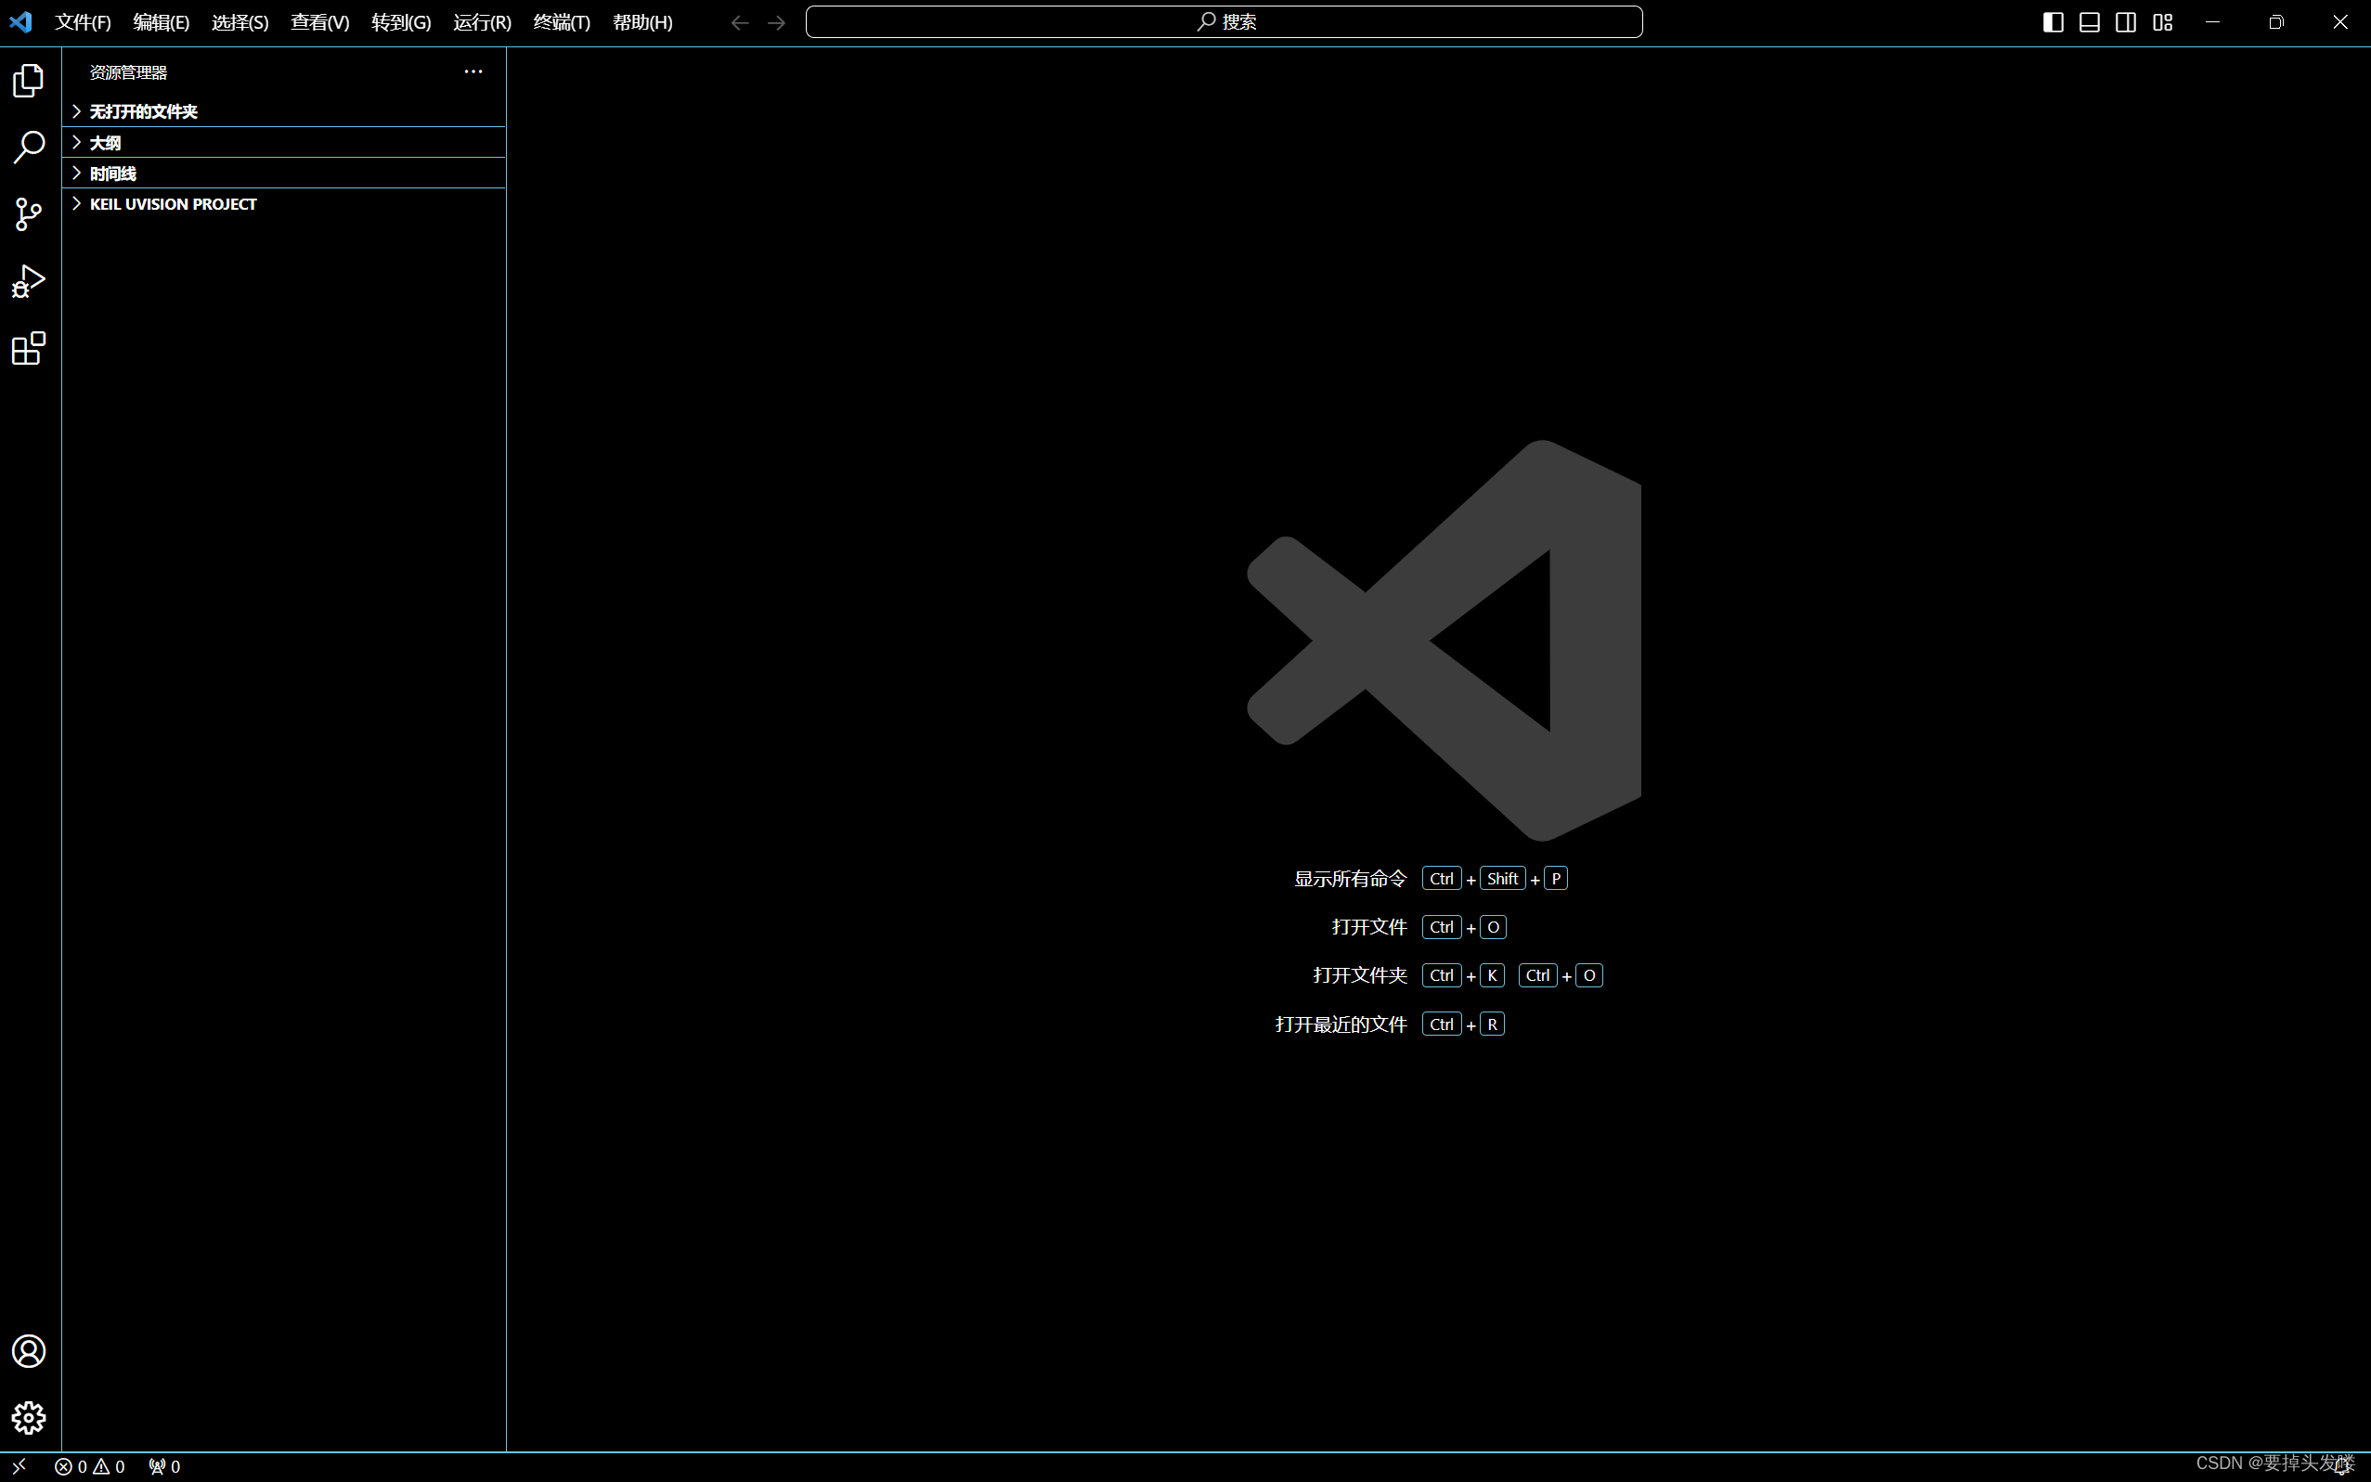Select the Source Control icon
The width and height of the screenshot is (2371, 1482).
click(x=29, y=214)
